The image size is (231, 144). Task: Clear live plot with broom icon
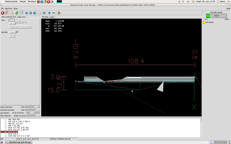(59, 13)
